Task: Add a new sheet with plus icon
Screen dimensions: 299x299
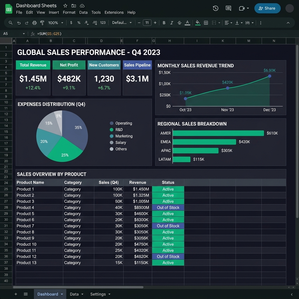Action: [16, 294]
